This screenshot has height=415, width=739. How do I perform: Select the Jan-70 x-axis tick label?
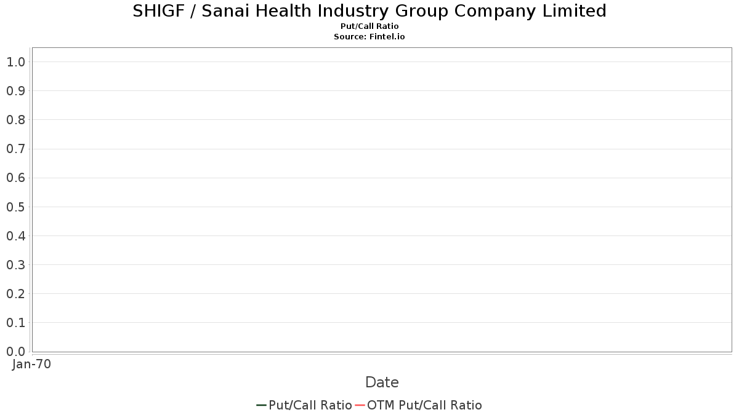click(31, 364)
